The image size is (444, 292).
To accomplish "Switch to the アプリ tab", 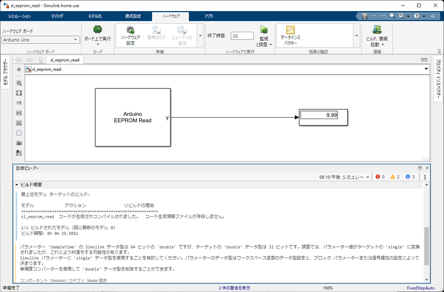I will [208, 16].
